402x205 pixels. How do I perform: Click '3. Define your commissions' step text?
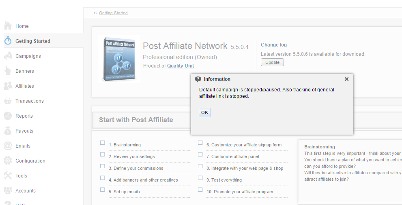(x=136, y=168)
